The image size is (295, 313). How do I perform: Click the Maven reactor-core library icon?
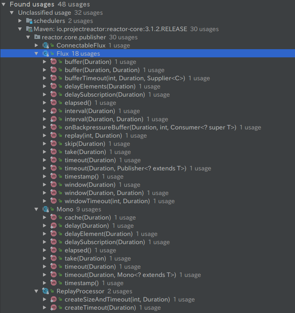click(x=29, y=29)
